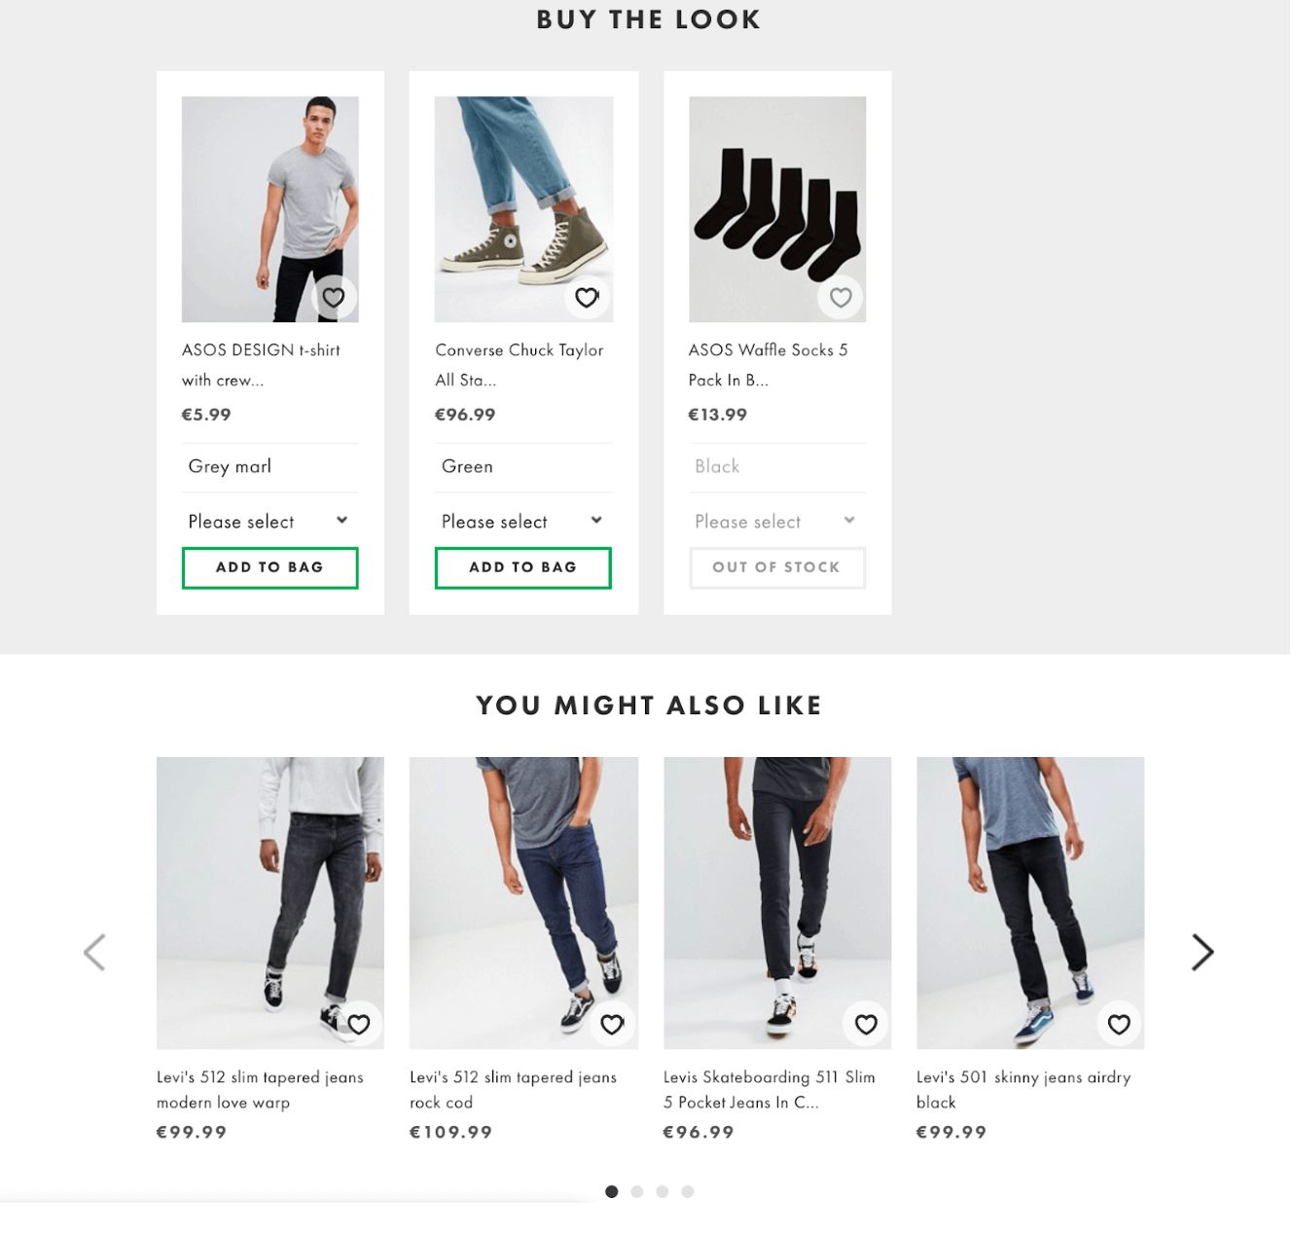Open the Levi's 512 rock cod product page
This screenshot has width=1292, height=1234.
514,1090
